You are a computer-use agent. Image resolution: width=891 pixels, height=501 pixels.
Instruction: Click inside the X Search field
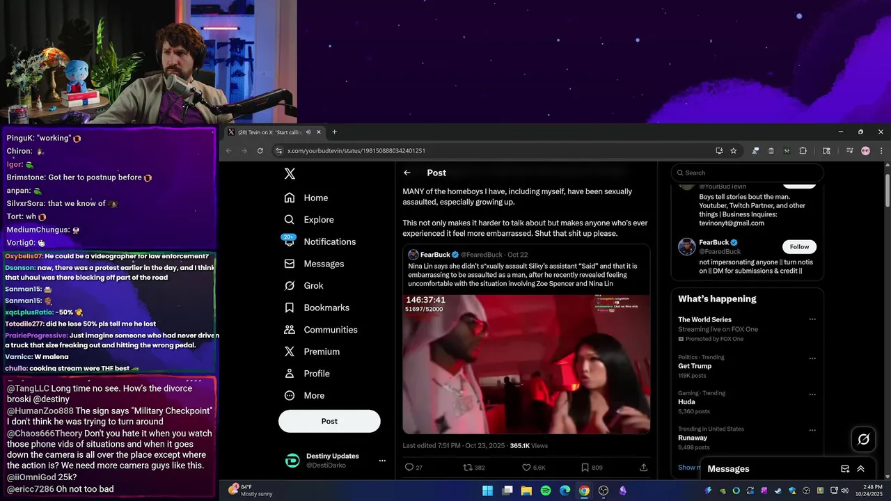coord(748,173)
